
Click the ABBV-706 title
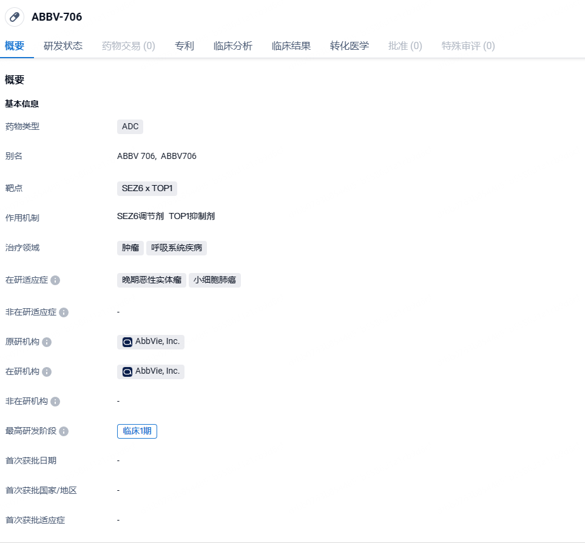[56, 17]
